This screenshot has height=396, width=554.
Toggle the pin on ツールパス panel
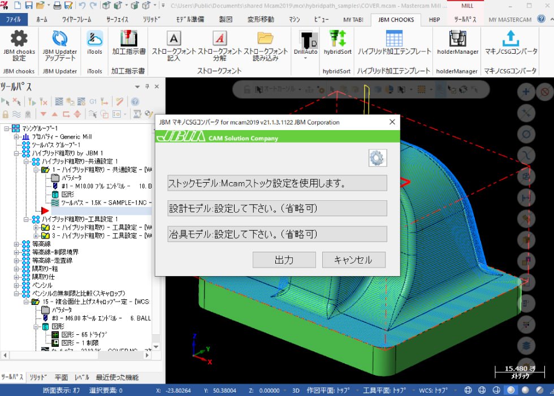(x=148, y=87)
